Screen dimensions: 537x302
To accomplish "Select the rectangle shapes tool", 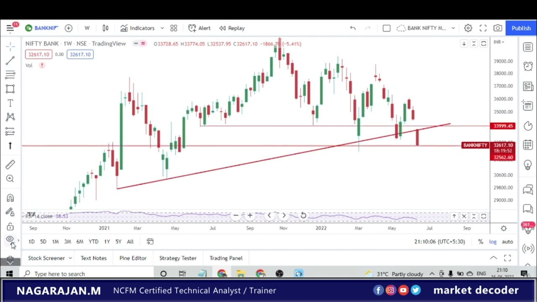I will click(x=10, y=89).
